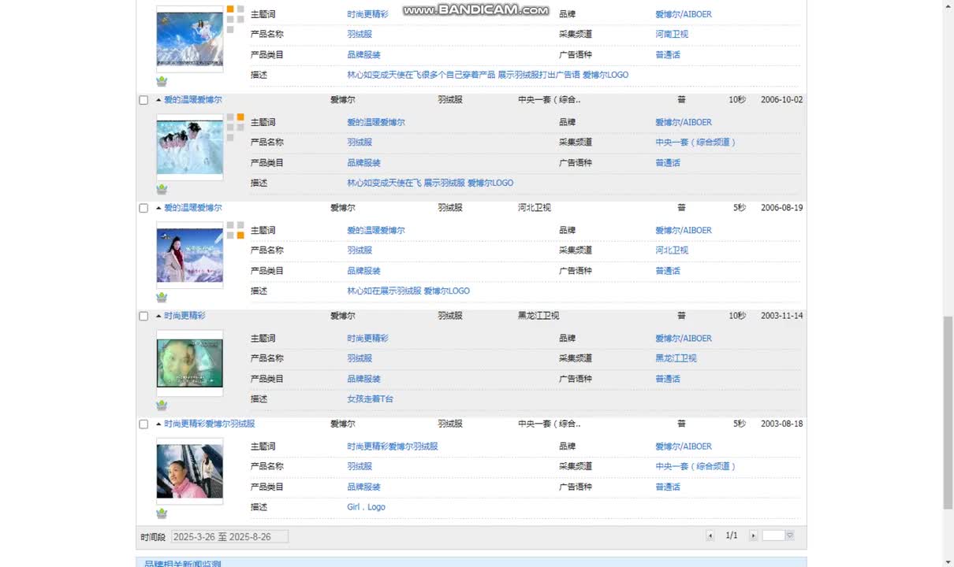Click basket icon under the 河北卫视 ad thumbnail
The height and width of the screenshot is (567, 954).
pos(162,297)
